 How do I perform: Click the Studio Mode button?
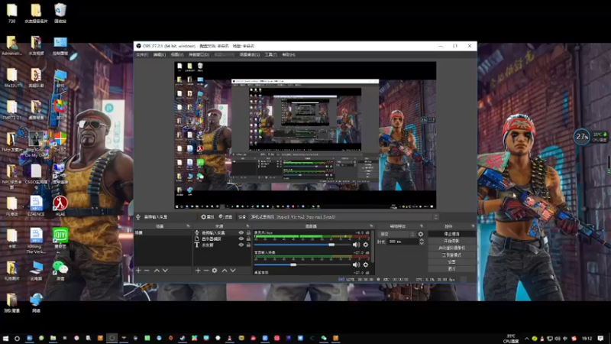point(451,255)
